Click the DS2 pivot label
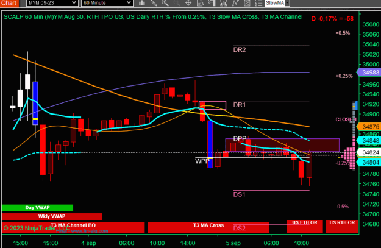Image resolution: width=381 pixels, height=248 pixels. tap(240, 228)
